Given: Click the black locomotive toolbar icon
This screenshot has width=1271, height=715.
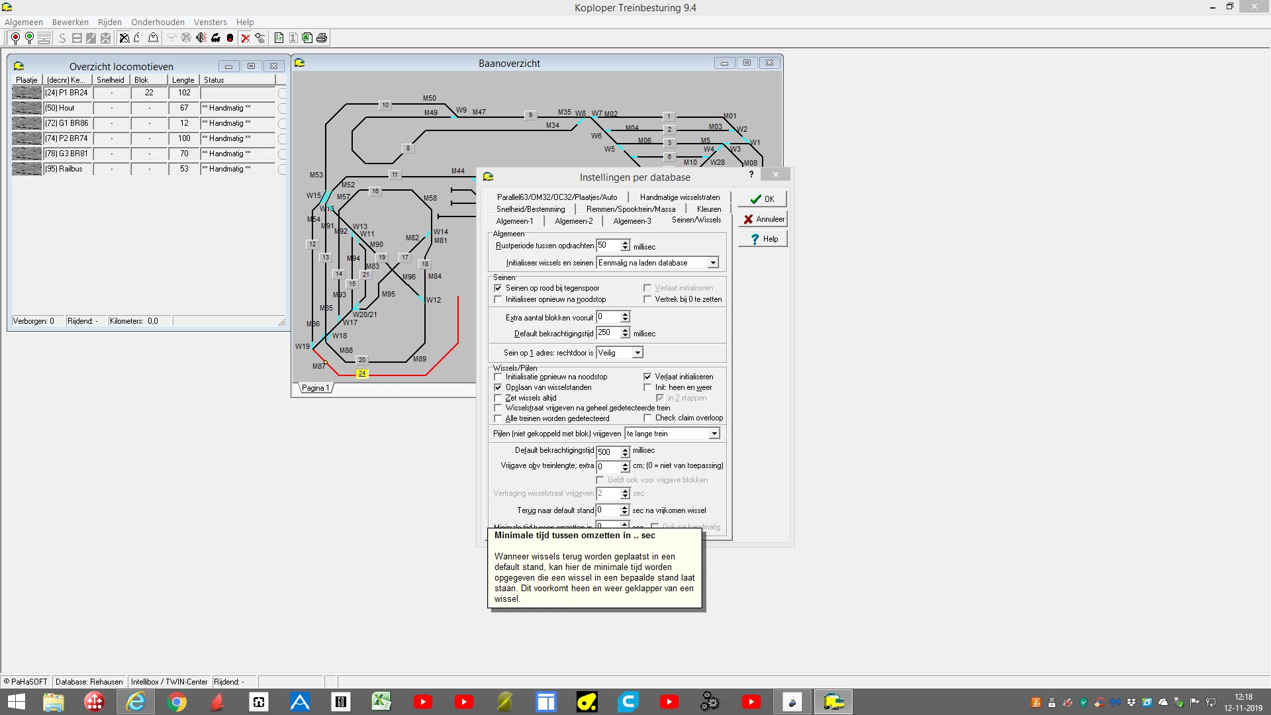Looking at the screenshot, I should click(216, 38).
